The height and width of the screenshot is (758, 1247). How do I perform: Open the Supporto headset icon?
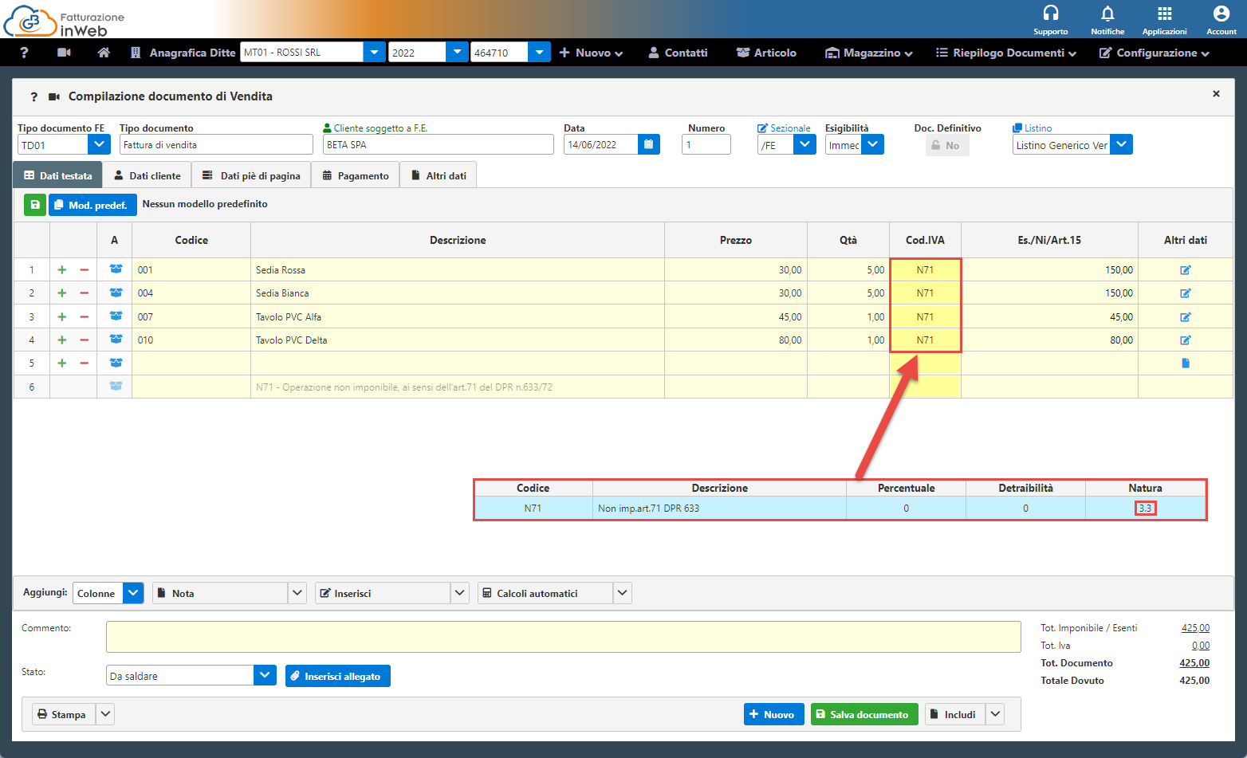tap(1051, 14)
